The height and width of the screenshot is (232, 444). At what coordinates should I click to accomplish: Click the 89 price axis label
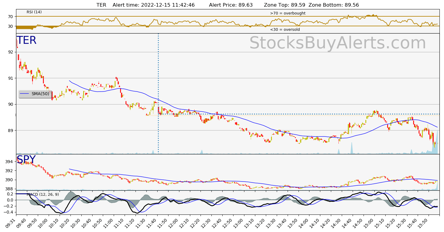coord(11,130)
